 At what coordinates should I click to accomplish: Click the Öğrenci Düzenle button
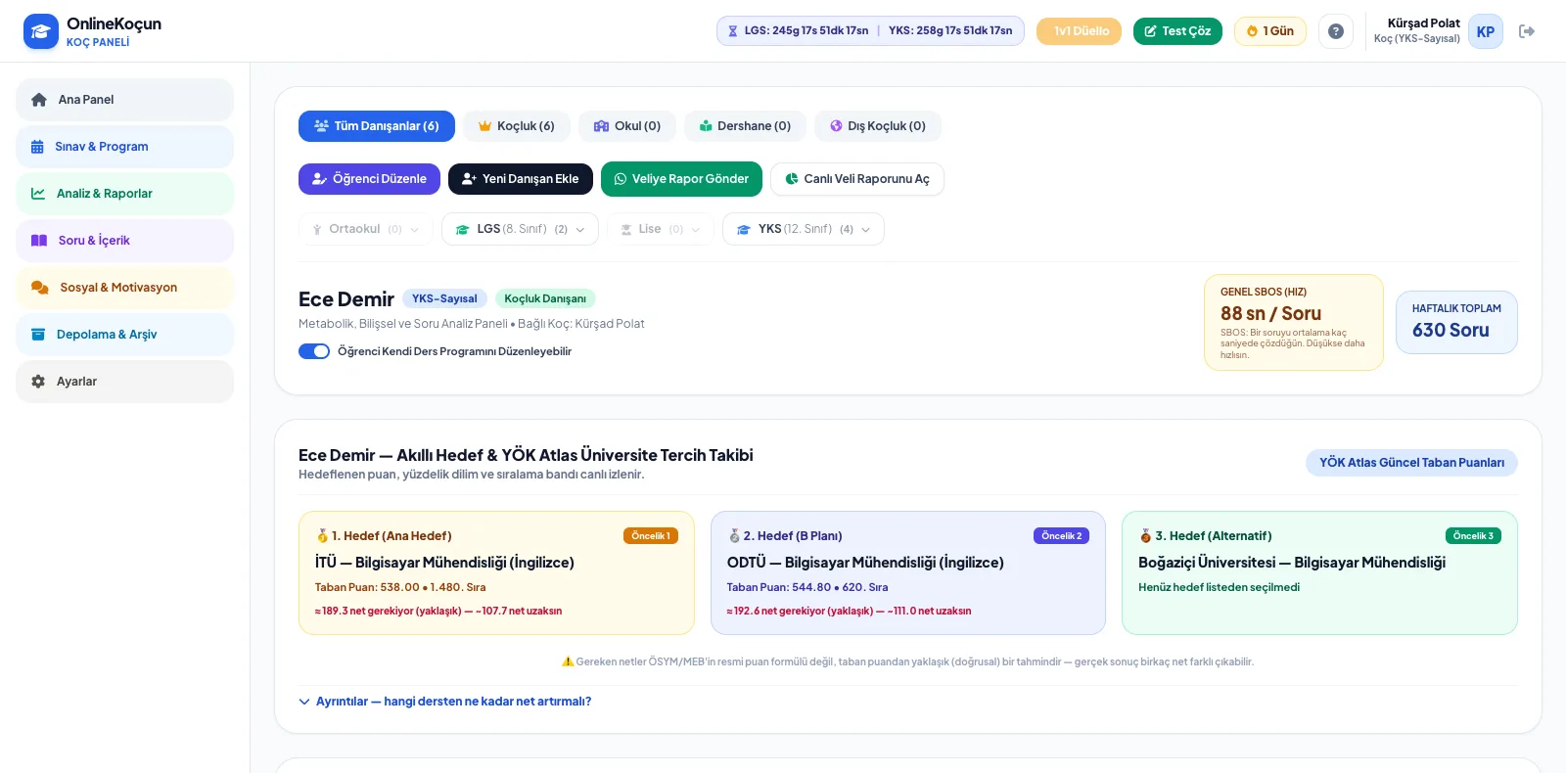pos(369,179)
